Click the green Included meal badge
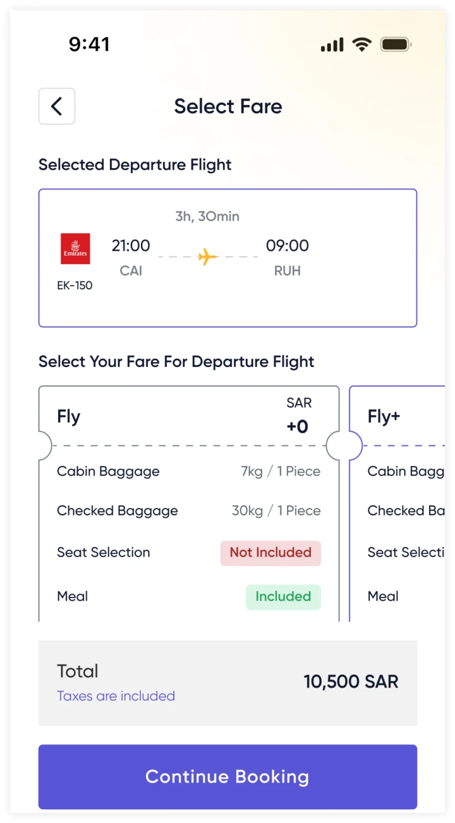This screenshot has width=455, height=823. [x=283, y=597]
